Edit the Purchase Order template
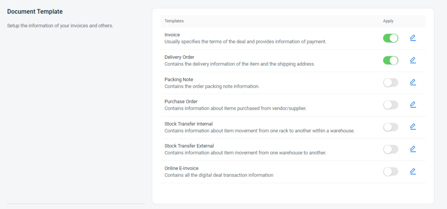This screenshot has width=447, height=209. 413,105
